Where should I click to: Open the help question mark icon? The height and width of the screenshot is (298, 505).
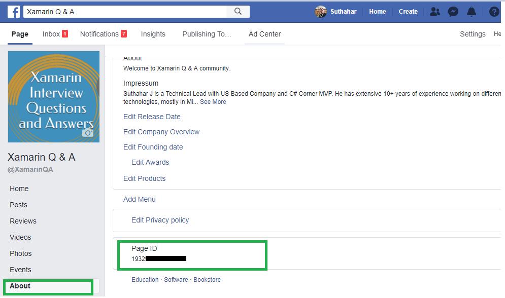point(494,12)
